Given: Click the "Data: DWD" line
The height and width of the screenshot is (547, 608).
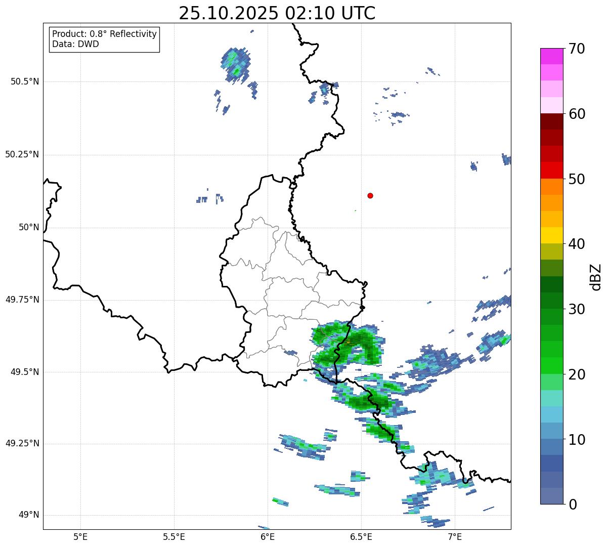Looking at the screenshot, I should 75,44.
